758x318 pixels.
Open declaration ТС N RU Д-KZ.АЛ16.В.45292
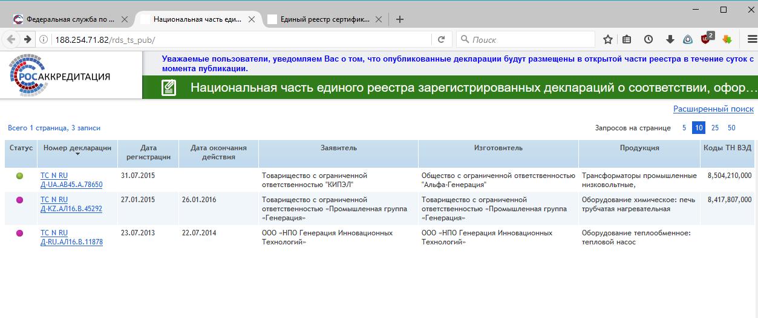click(71, 205)
